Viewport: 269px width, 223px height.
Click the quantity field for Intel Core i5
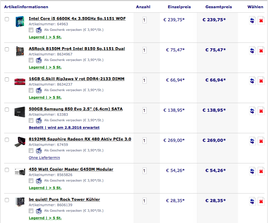click(144, 20)
